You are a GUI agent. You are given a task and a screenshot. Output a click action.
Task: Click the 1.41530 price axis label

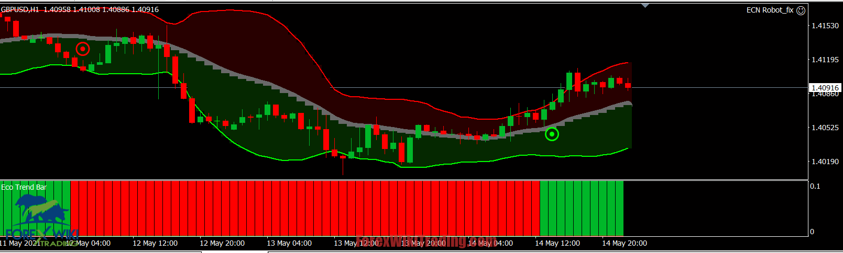(825, 26)
